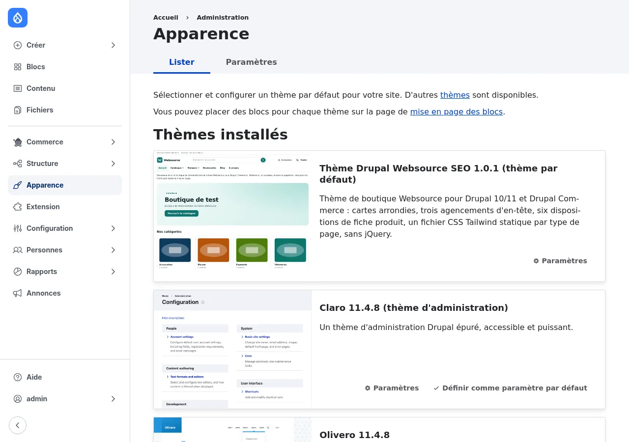This screenshot has width=629, height=442.
Task: Open the "mise en page des blocs" link
Action: click(x=457, y=112)
